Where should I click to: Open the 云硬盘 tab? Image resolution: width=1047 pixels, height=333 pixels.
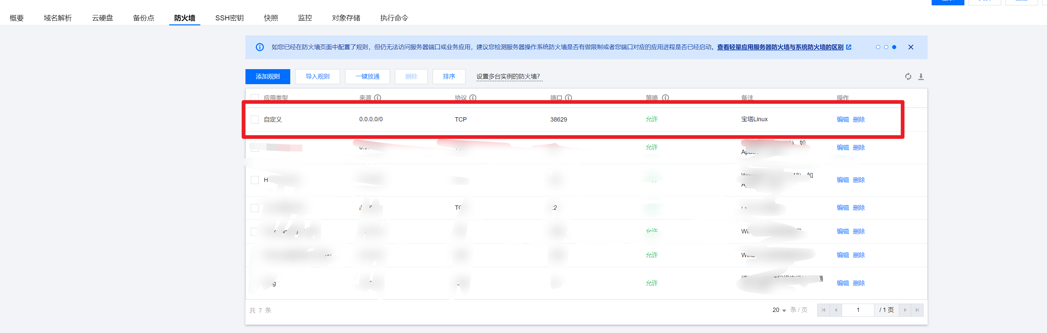click(x=102, y=18)
